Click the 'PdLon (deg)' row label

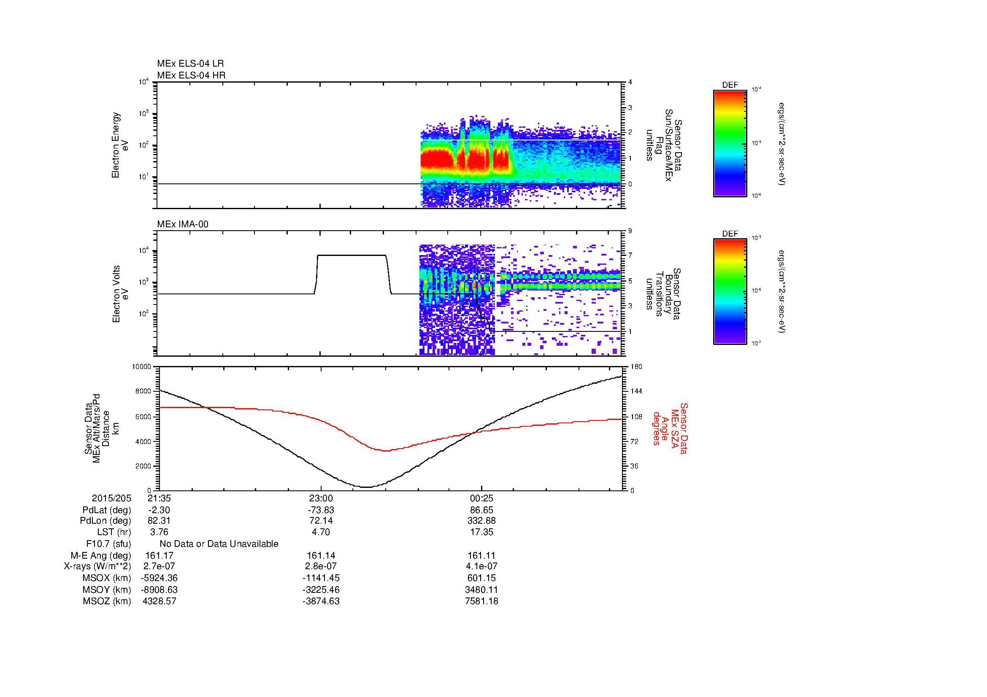[106, 521]
